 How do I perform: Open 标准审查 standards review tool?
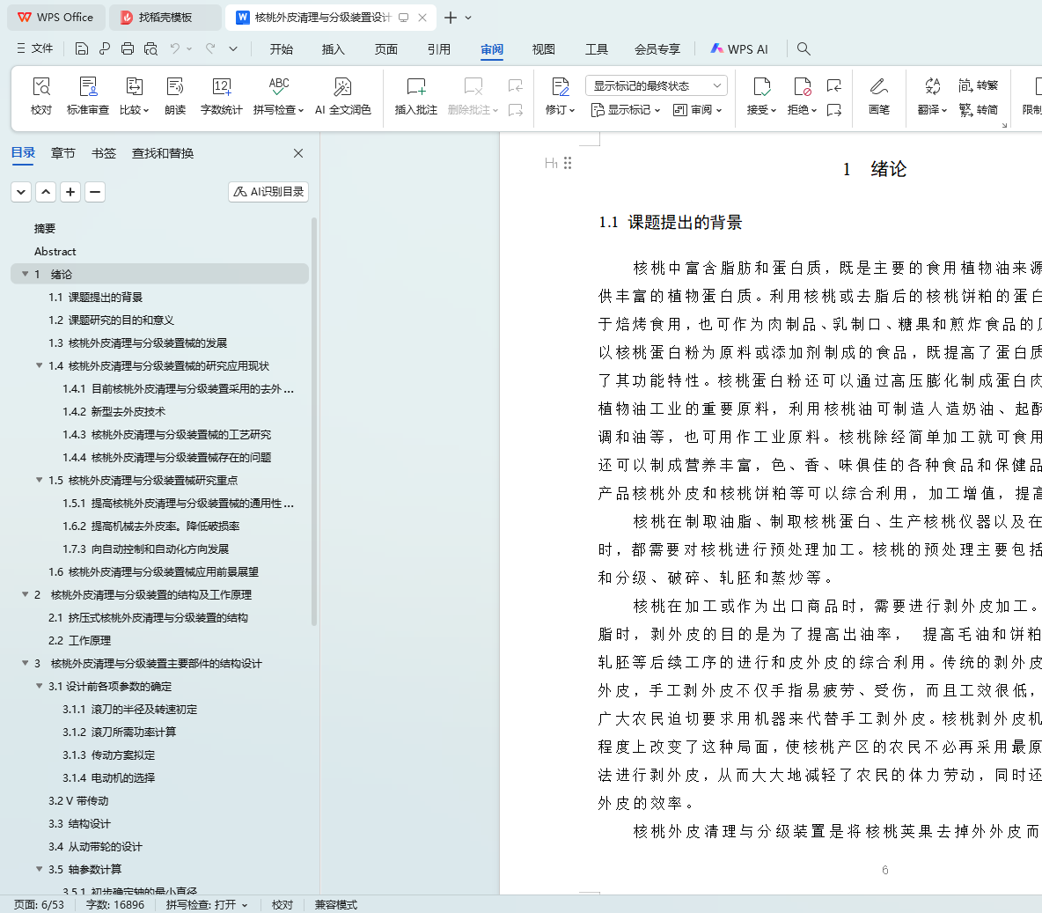coord(88,97)
